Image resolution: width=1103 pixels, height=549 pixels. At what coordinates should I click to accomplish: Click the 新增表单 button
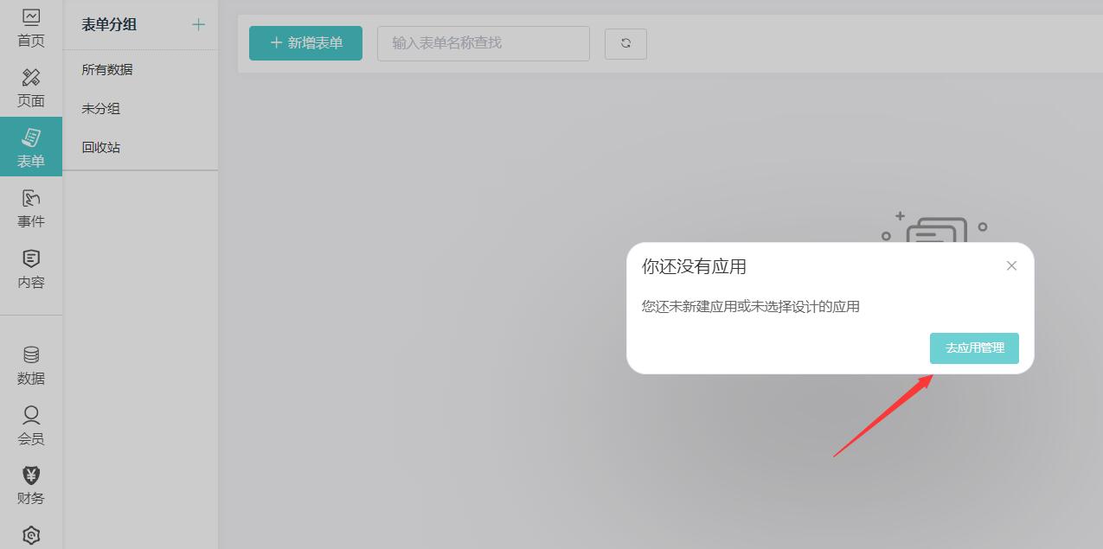pos(305,43)
